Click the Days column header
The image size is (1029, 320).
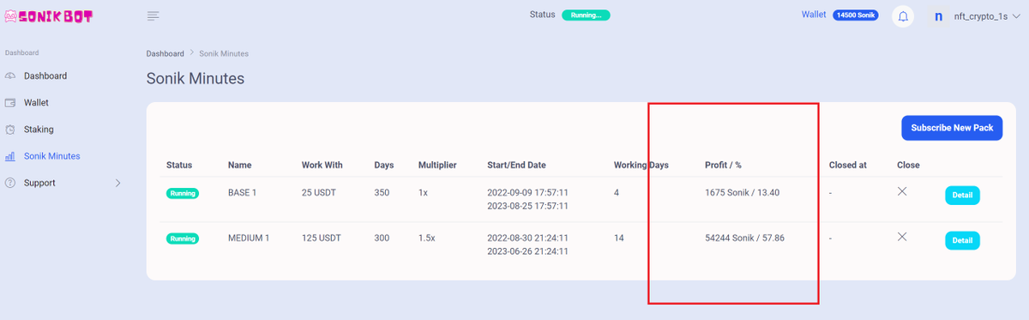383,165
